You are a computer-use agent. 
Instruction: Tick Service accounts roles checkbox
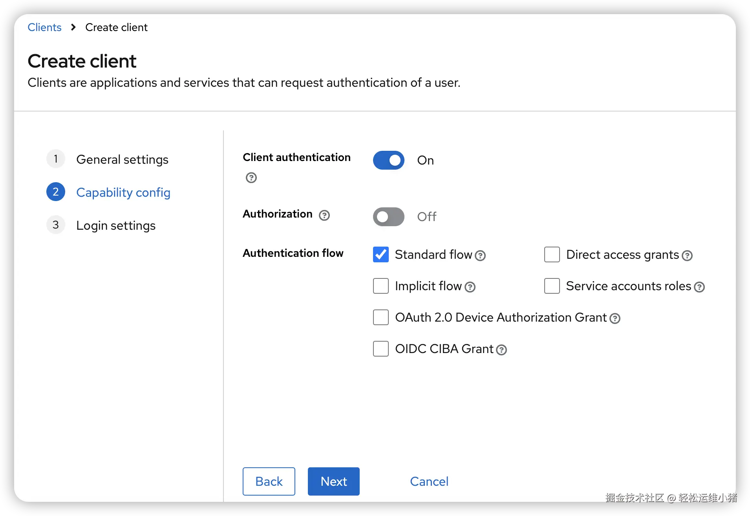tap(552, 286)
